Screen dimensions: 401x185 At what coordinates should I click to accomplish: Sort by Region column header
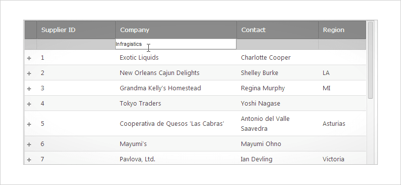(x=342, y=30)
